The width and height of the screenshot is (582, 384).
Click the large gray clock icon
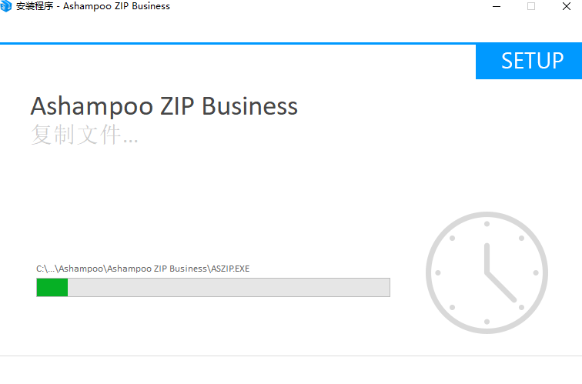[x=487, y=272]
